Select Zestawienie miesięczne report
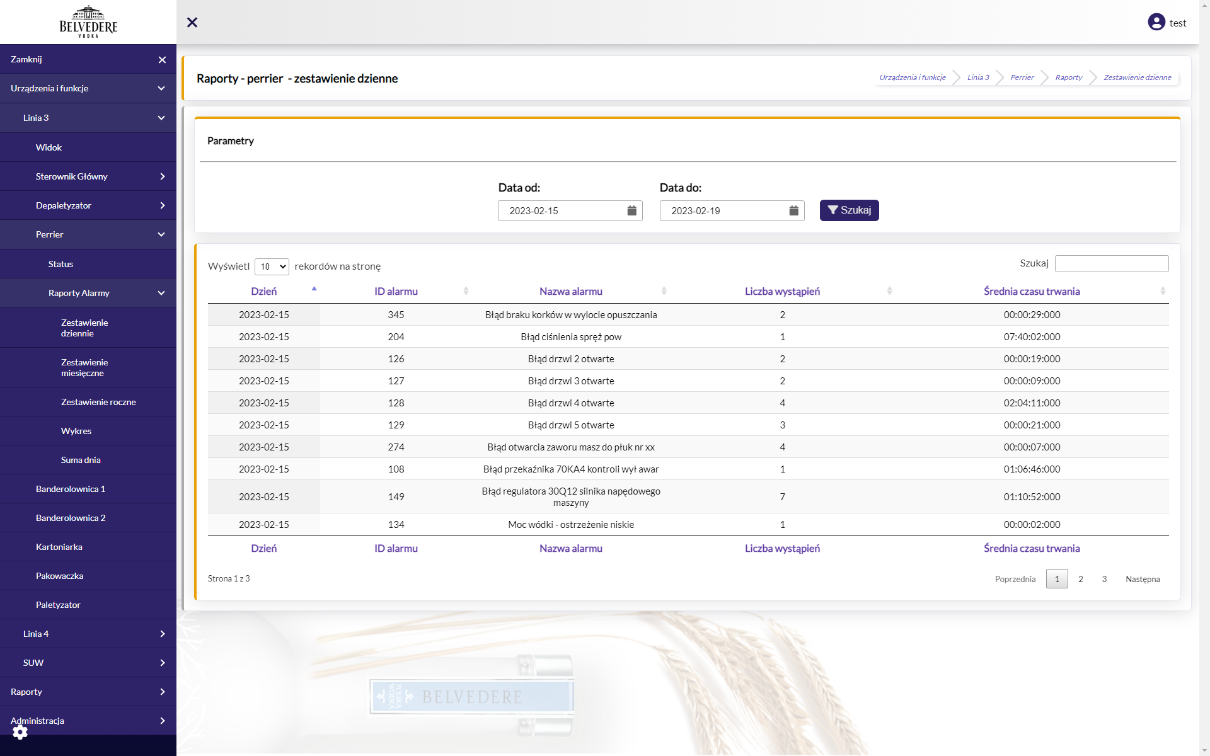Viewport: 1210px width, 756px height. click(88, 367)
